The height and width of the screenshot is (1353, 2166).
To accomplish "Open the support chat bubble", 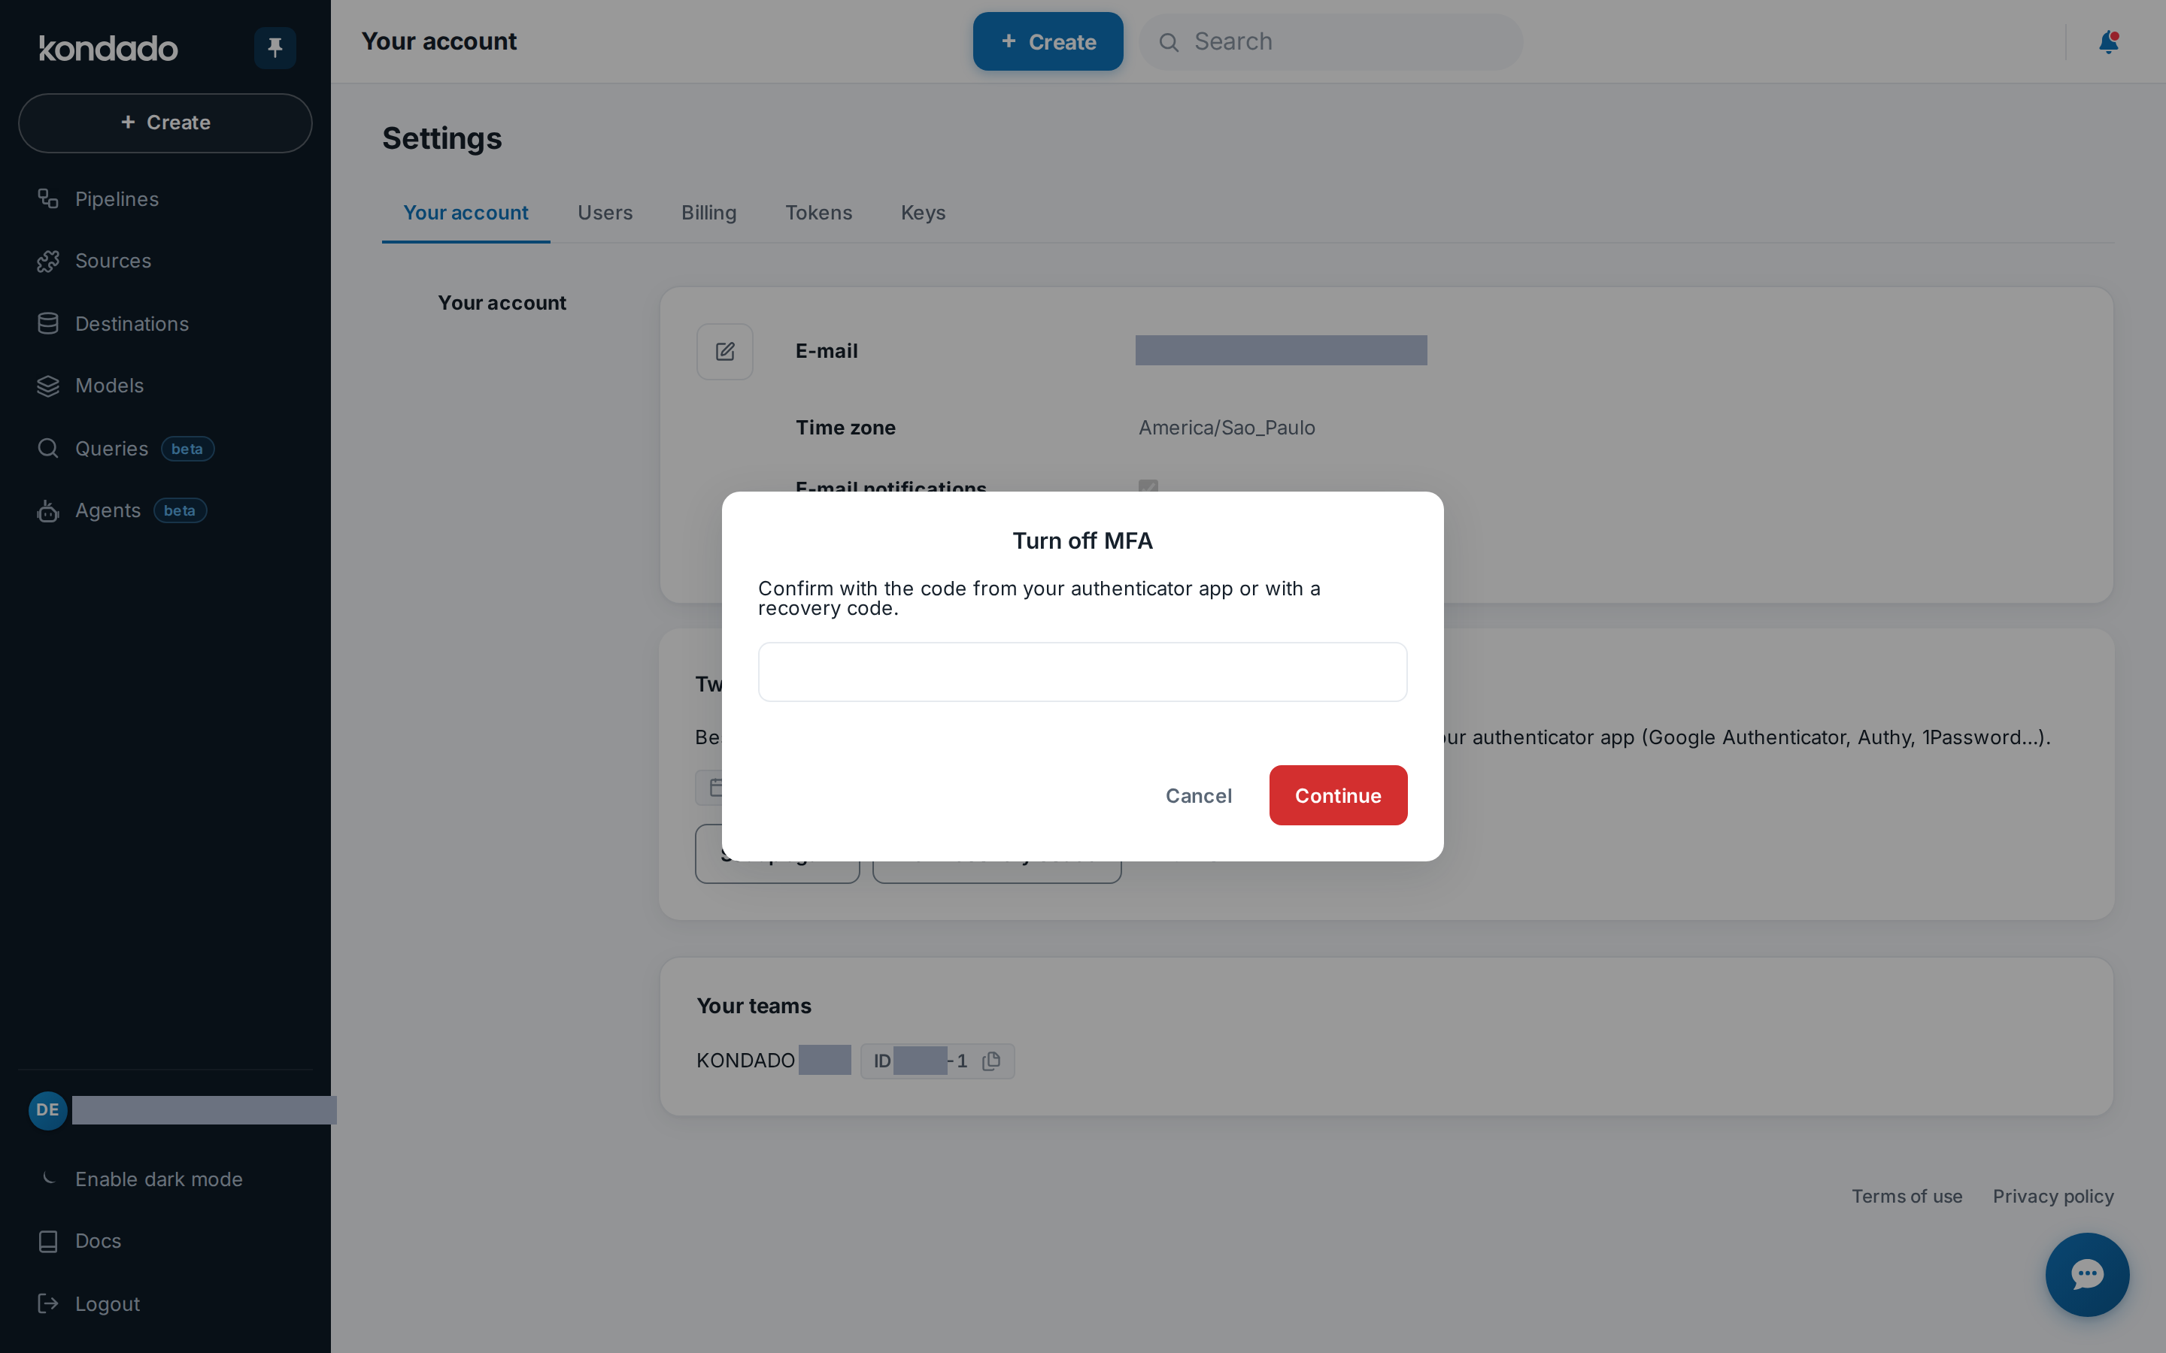I will (x=2087, y=1274).
